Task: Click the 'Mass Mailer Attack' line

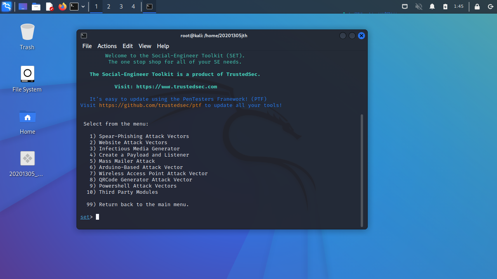Action: (x=122, y=161)
